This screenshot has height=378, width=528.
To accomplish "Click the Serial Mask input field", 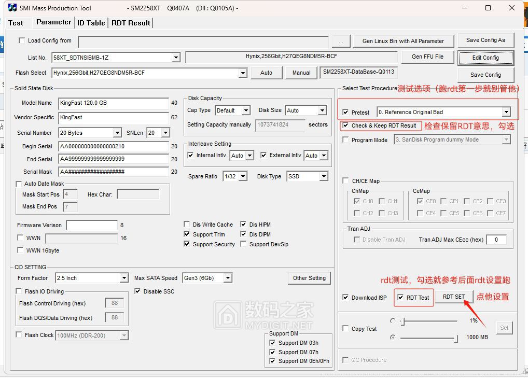I will (x=114, y=172).
